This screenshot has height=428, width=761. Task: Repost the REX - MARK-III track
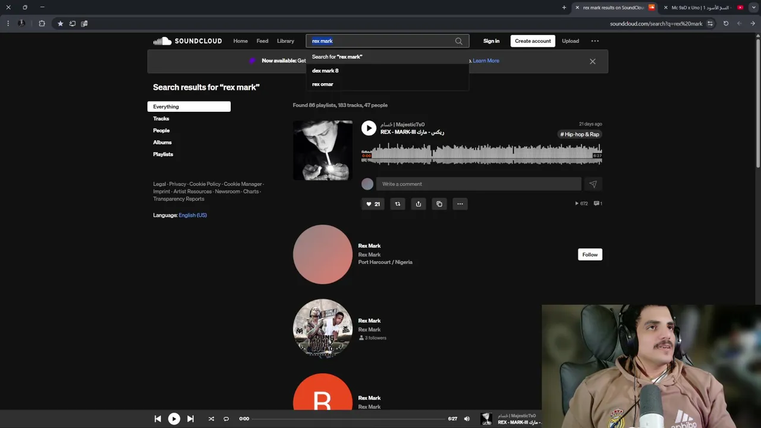point(398,204)
